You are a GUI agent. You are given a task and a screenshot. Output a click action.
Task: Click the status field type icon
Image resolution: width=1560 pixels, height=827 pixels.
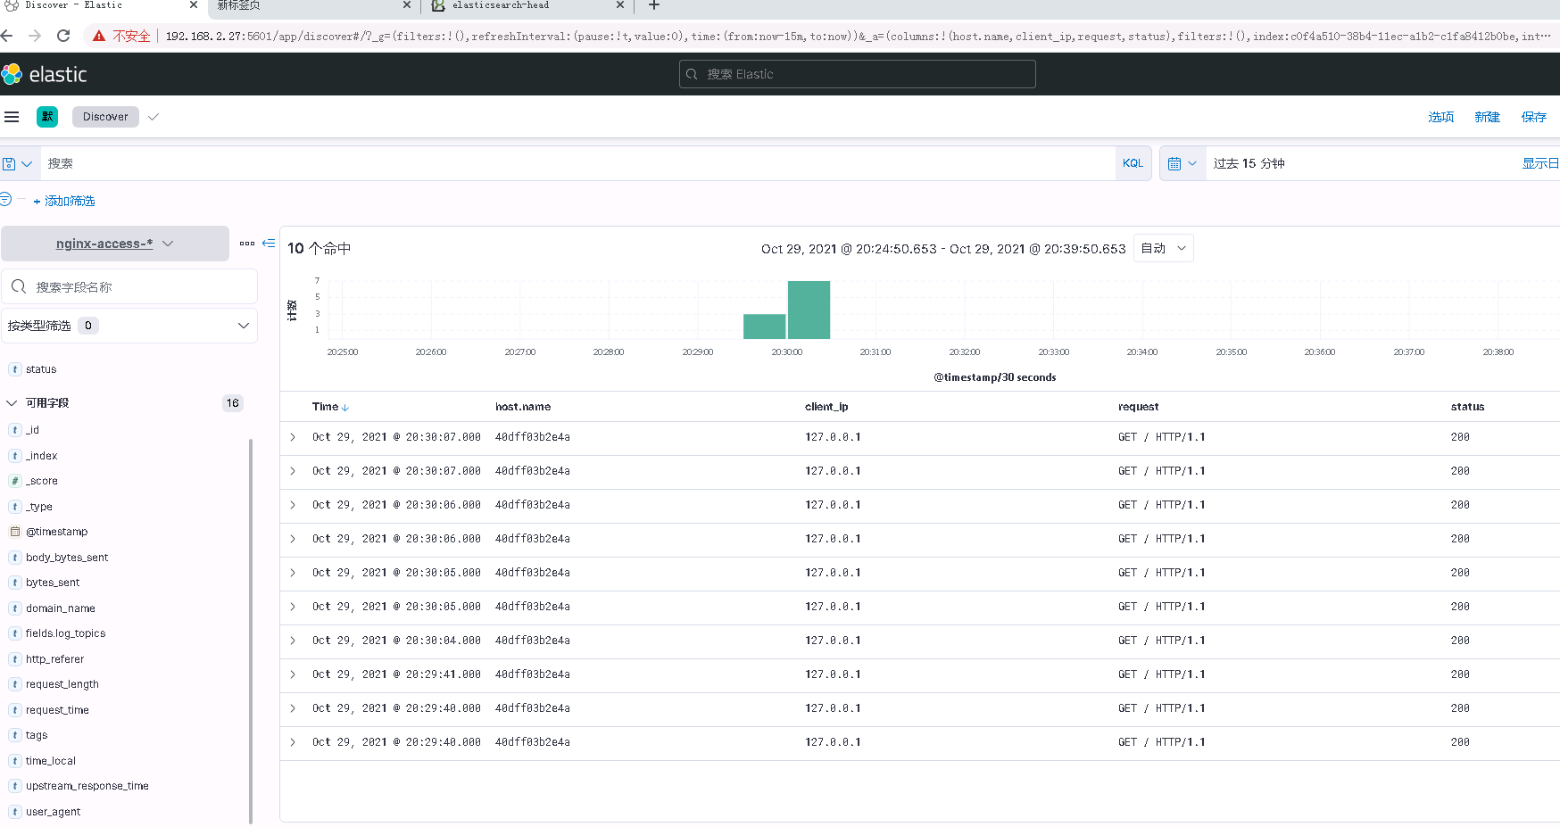pyautogui.click(x=15, y=369)
